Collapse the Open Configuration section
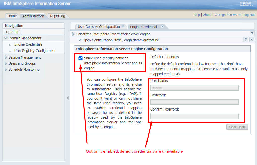Viewport: 257px width, 165px height. point(79,40)
